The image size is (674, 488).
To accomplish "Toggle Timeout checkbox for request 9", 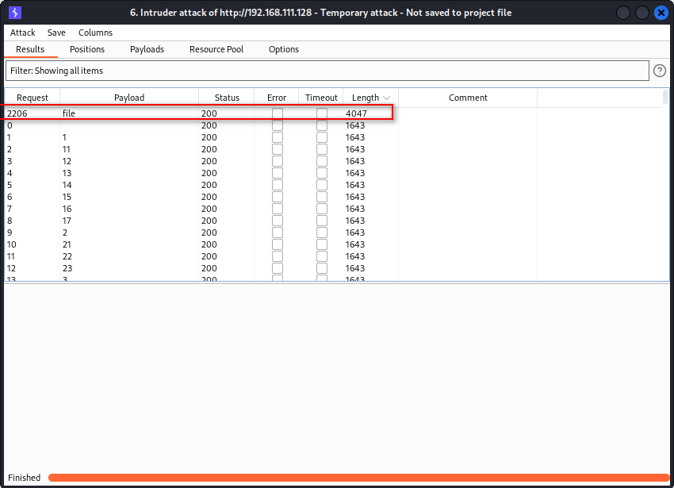I will coord(322,232).
